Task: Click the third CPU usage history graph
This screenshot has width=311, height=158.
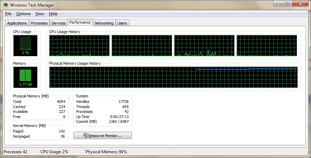Action: click(x=204, y=46)
